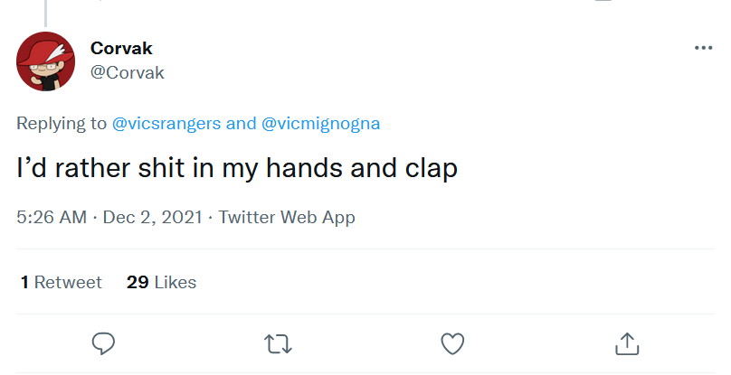This screenshot has width=731, height=375.
Task: Open the @Corvak handle link
Action: tap(128, 72)
